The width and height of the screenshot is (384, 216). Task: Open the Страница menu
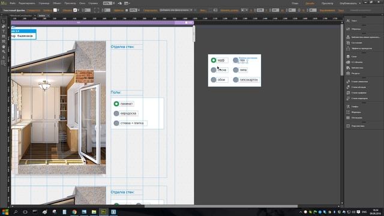tap(44, 4)
